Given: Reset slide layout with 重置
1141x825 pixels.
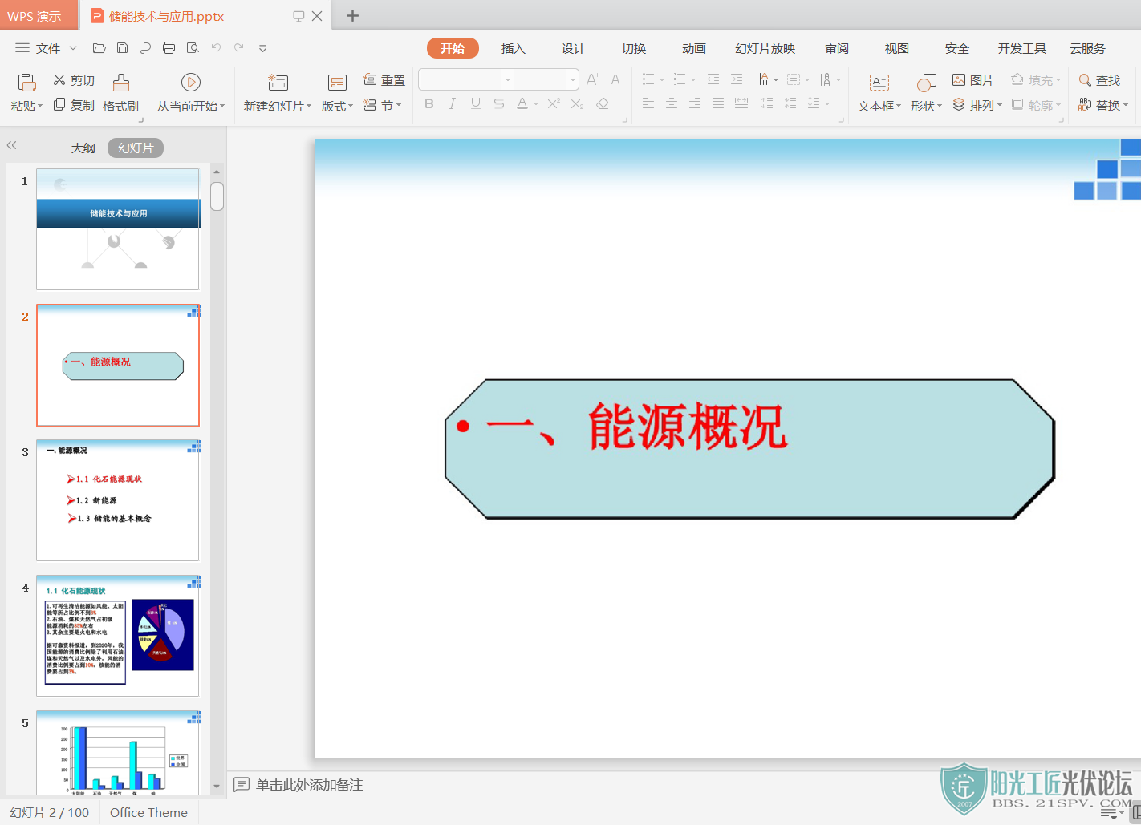Looking at the screenshot, I should click(x=384, y=80).
